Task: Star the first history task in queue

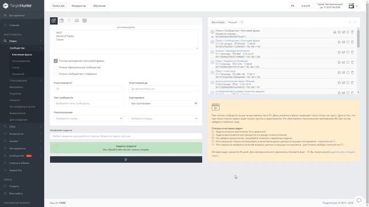Action: coord(339,32)
